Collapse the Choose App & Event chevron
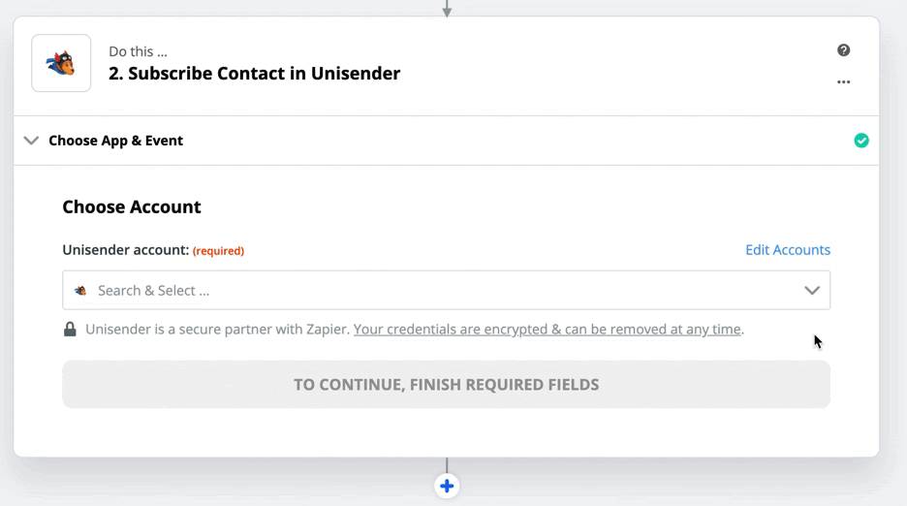This screenshot has height=506, width=907. pyautogui.click(x=31, y=141)
